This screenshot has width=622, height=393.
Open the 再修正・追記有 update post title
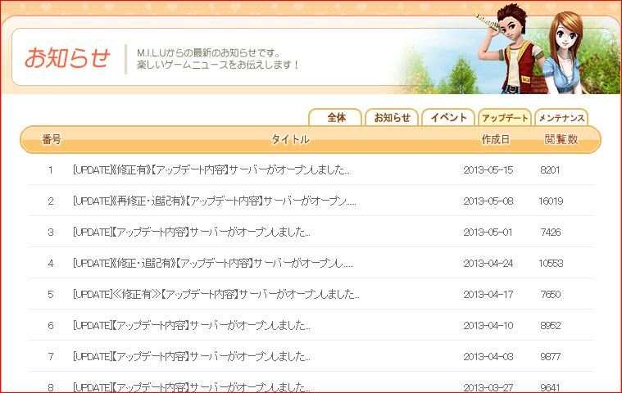[x=214, y=201]
